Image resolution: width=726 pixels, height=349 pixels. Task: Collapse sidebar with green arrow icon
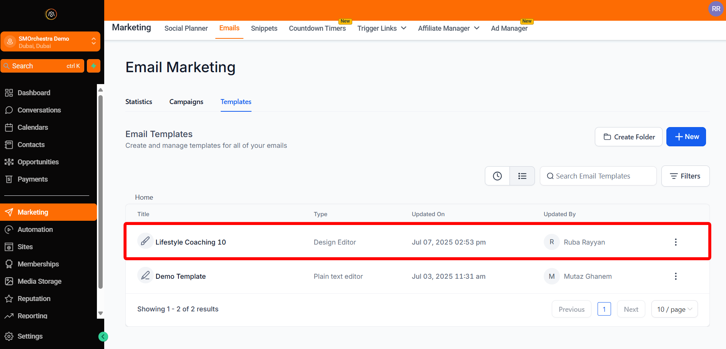click(103, 337)
